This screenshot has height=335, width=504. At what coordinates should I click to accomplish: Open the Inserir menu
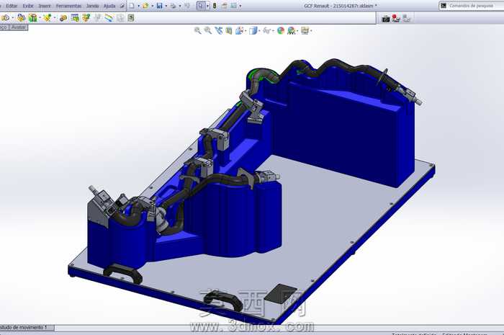tap(45, 6)
